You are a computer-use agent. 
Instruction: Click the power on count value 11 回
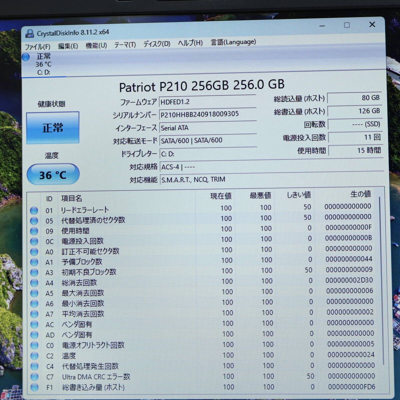pyautogui.click(x=356, y=137)
